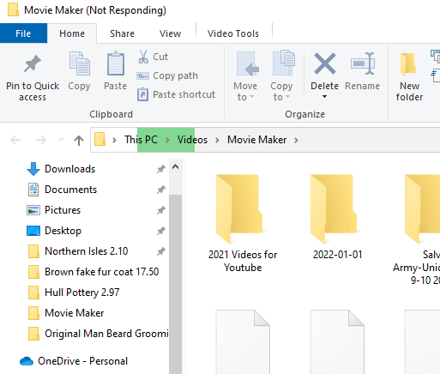
Task: Open Documents in Quick access
Action: click(x=70, y=190)
